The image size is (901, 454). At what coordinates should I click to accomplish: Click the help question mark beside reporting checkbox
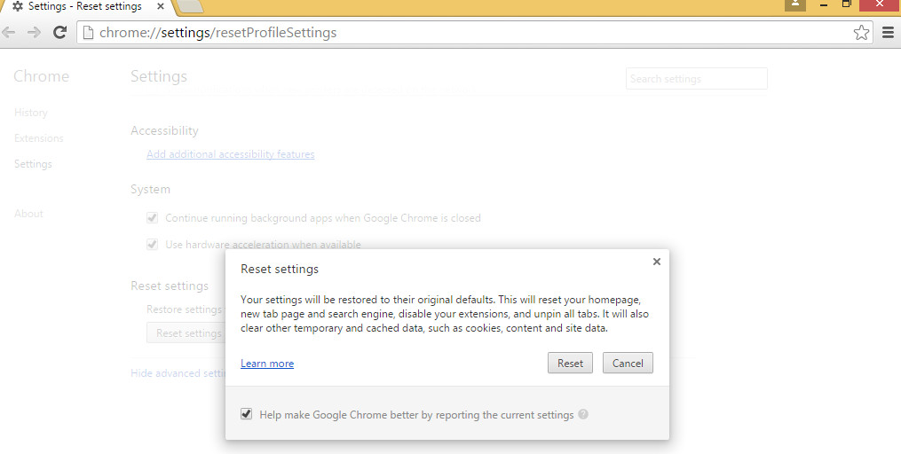(583, 414)
